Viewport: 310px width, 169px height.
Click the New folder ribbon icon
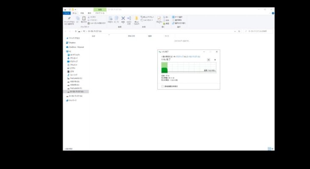[x=137, y=19]
